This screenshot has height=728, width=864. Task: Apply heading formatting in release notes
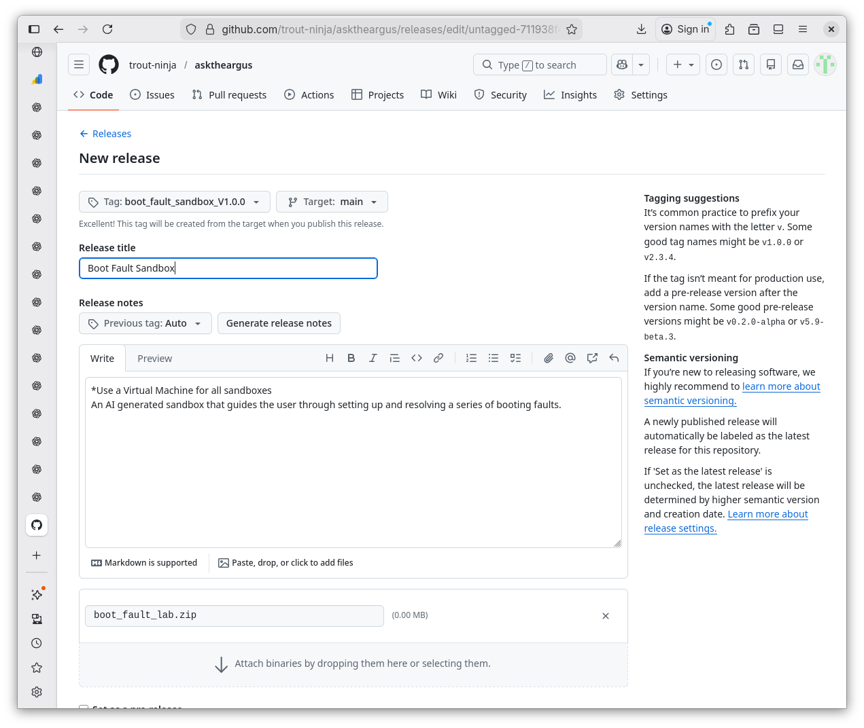pyautogui.click(x=330, y=358)
